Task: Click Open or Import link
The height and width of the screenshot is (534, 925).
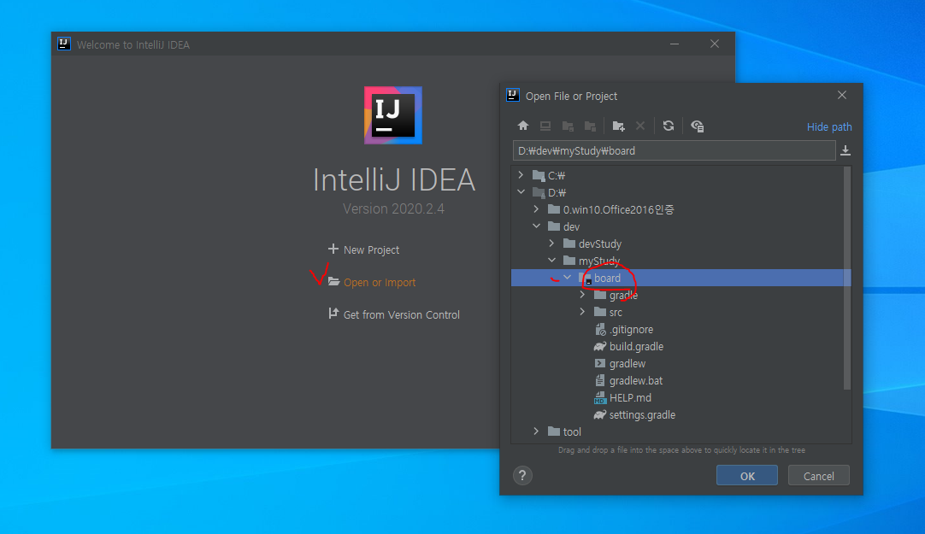Action: [x=380, y=282]
